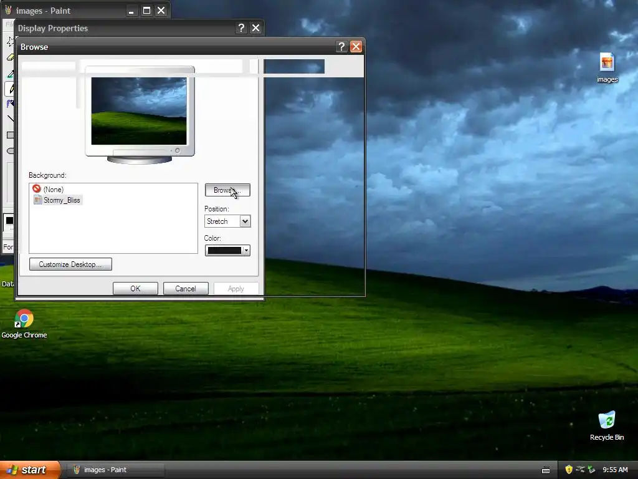Select the Pencil tool in Paint
This screenshot has height=479, width=638.
[10, 89]
